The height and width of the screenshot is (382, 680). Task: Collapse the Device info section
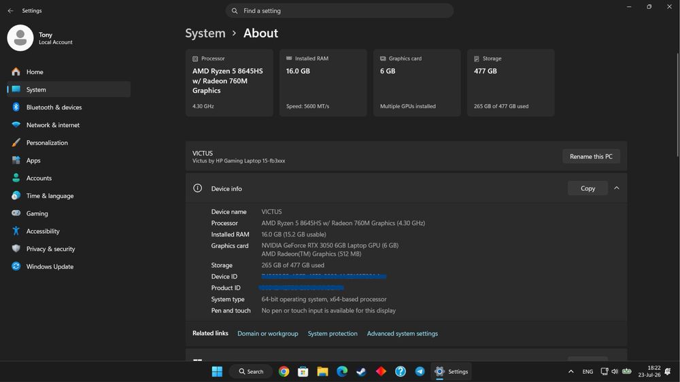616,188
